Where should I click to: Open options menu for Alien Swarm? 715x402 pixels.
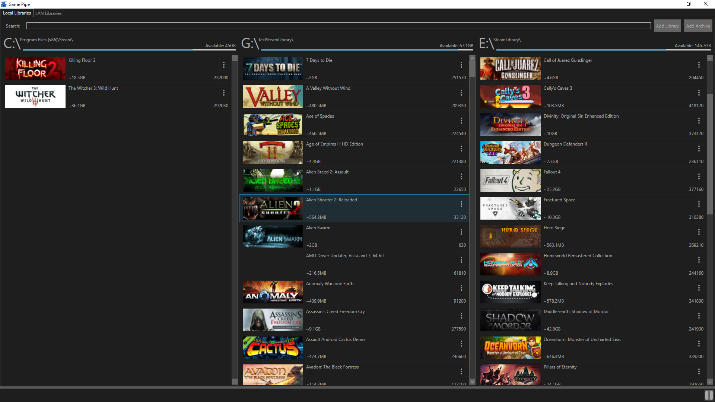(x=461, y=232)
